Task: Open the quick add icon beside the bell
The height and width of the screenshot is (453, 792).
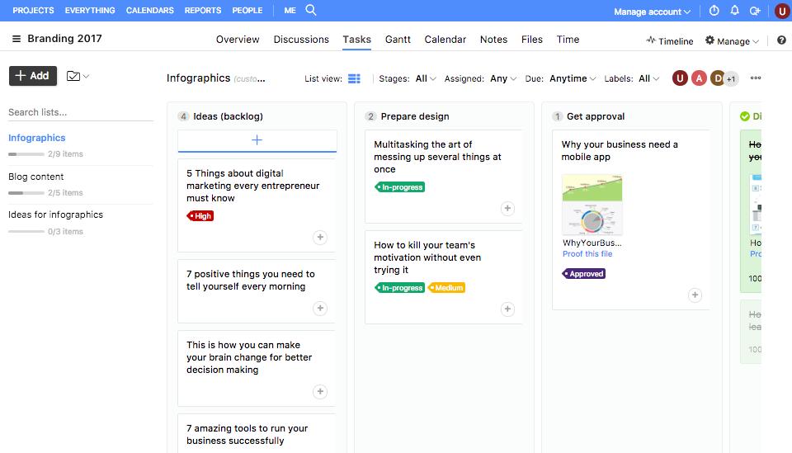Action: point(755,11)
